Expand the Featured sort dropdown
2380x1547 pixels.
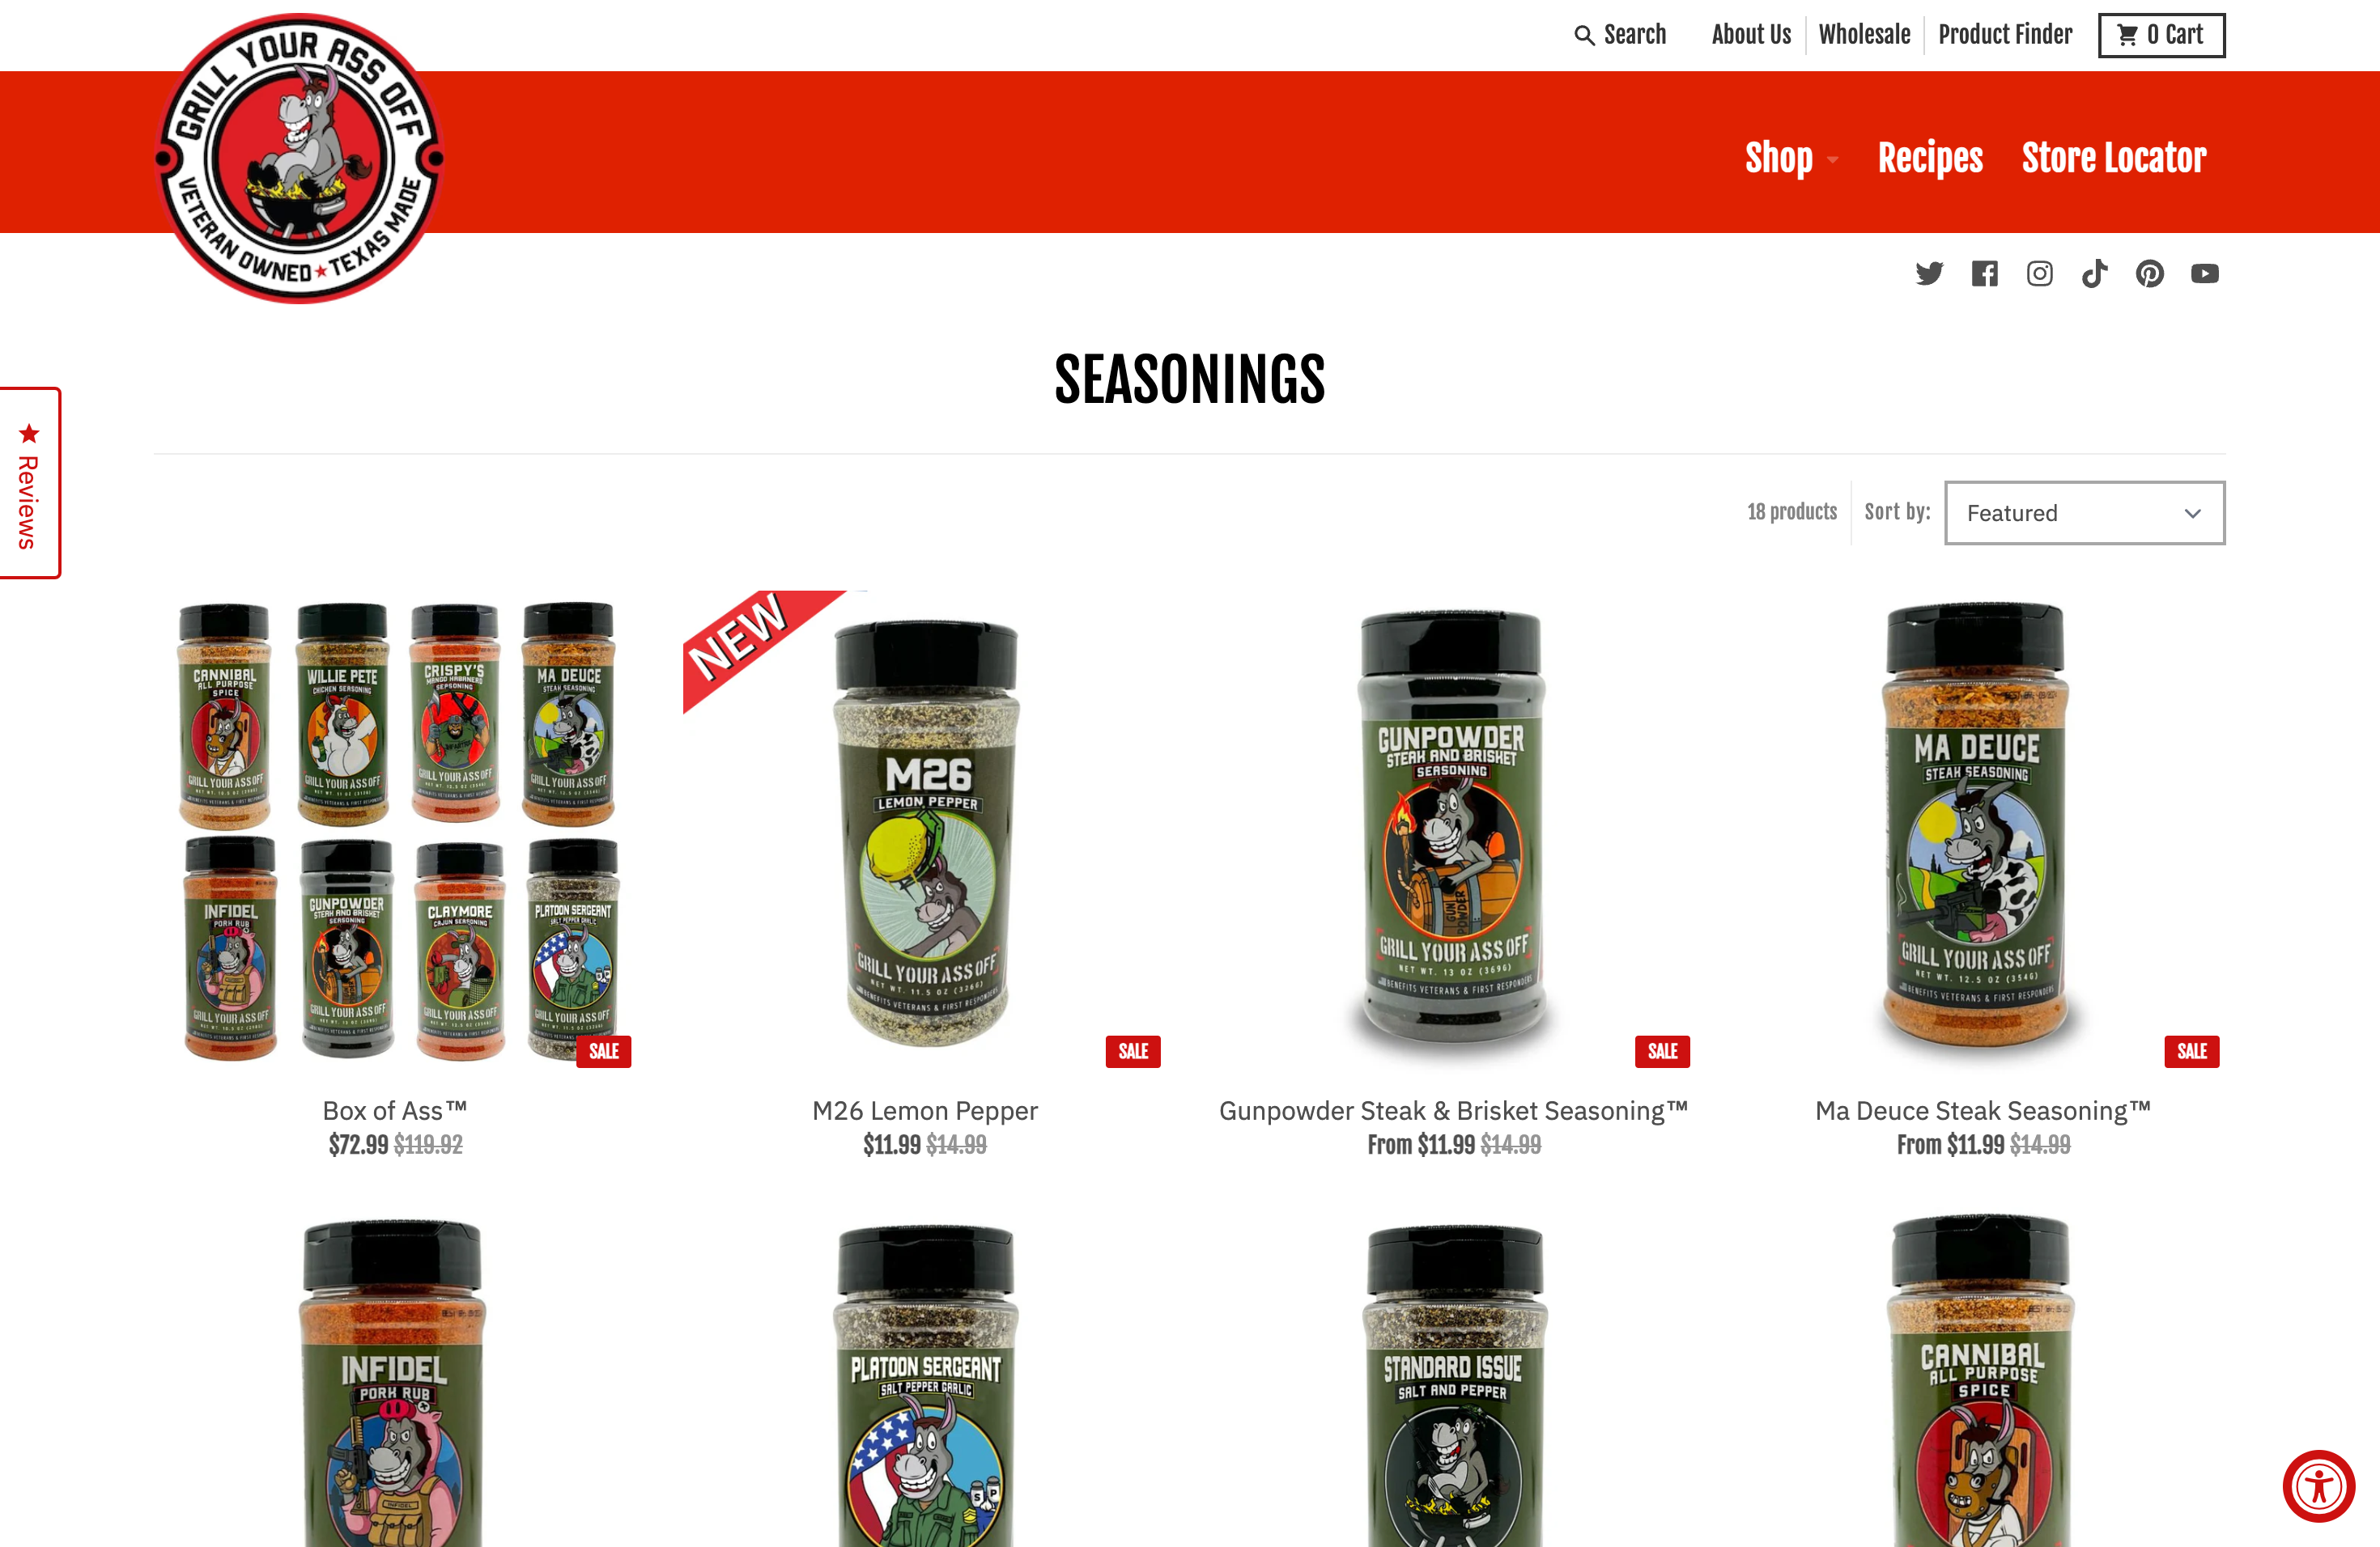2084,513
